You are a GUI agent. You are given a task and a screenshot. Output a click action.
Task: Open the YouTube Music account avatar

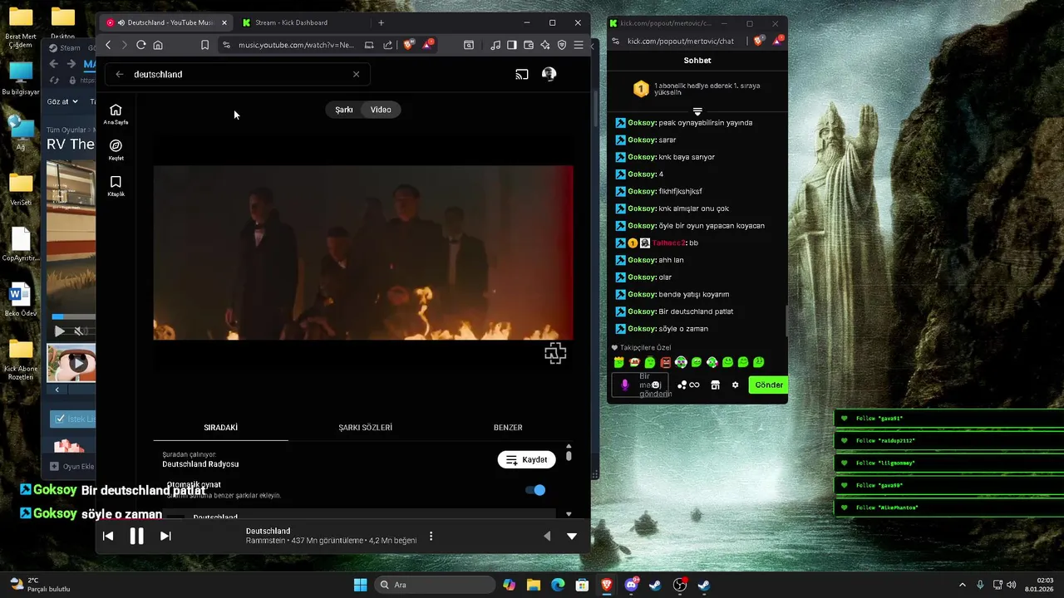[549, 74]
